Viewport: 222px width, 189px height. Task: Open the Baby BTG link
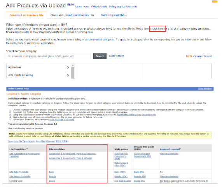click(x=139, y=172)
